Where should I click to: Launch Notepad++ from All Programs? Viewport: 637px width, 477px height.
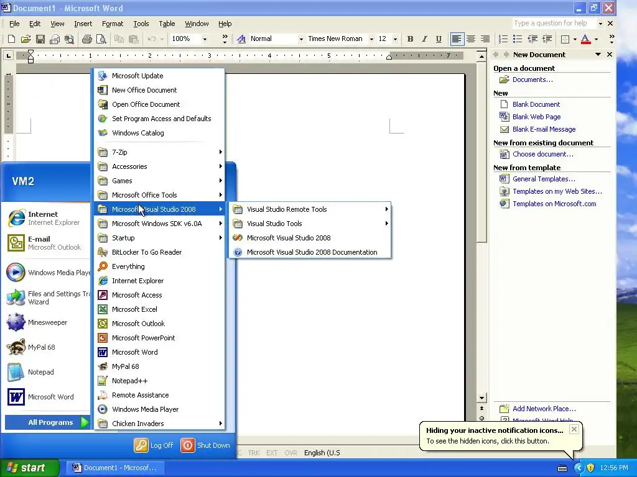pos(160,381)
